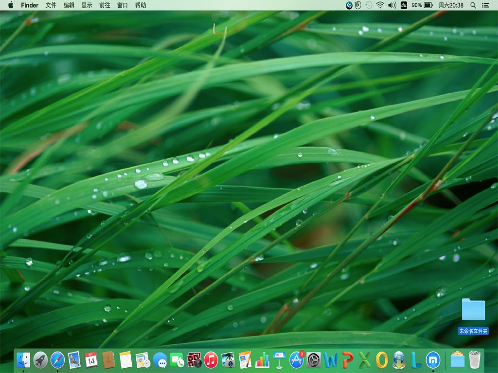Viewport: 498px width, 373px height.
Task: Open Launchpad from the Dock
Action: coord(40,360)
